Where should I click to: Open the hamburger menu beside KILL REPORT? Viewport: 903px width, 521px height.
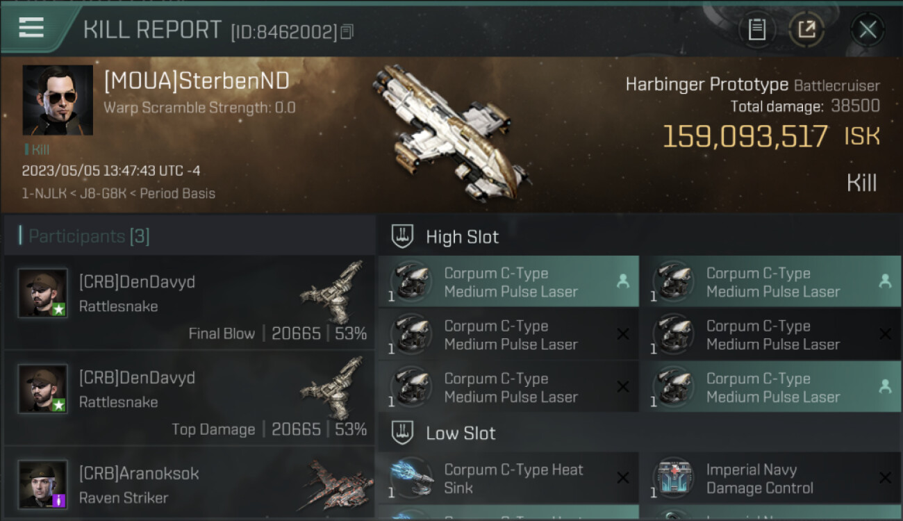[31, 28]
